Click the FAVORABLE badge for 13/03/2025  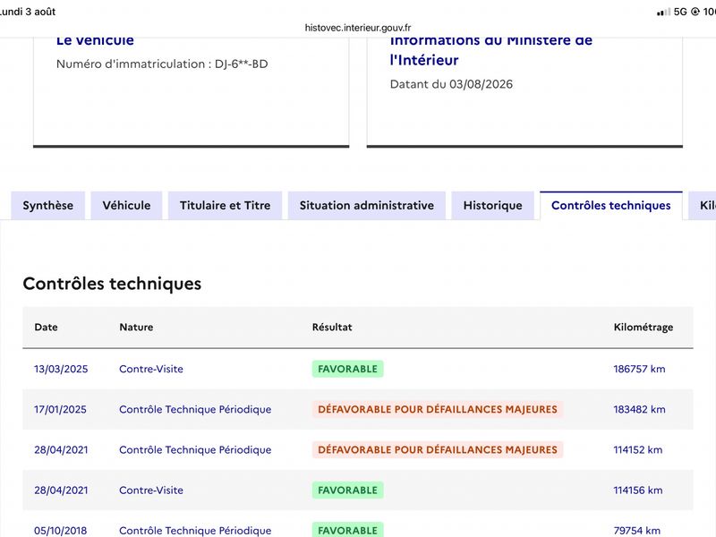(347, 369)
